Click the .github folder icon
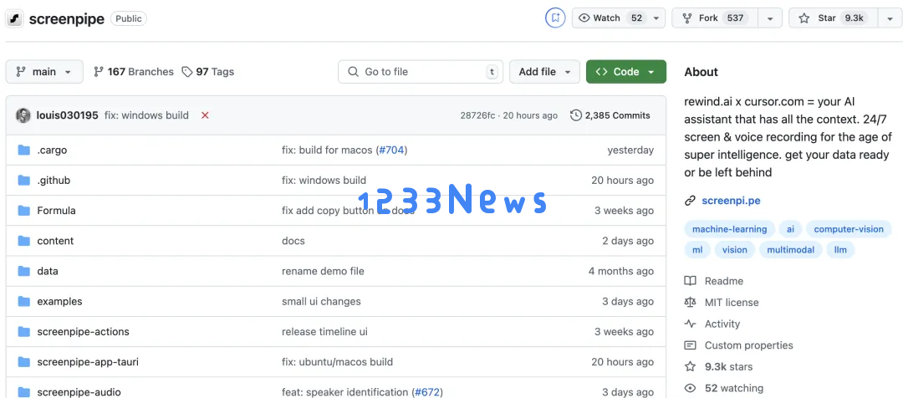The image size is (903, 398). [x=23, y=181]
